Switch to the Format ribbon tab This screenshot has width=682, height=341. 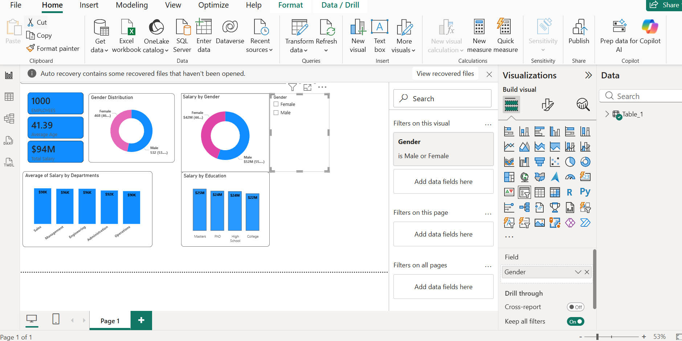click(x=290, y=5)
